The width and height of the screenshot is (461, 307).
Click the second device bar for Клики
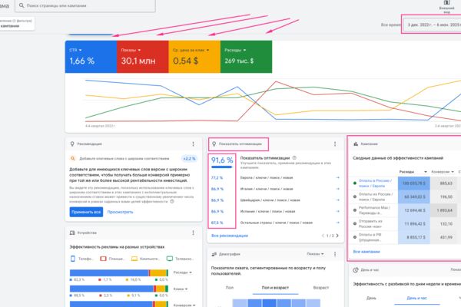[119, 289]
